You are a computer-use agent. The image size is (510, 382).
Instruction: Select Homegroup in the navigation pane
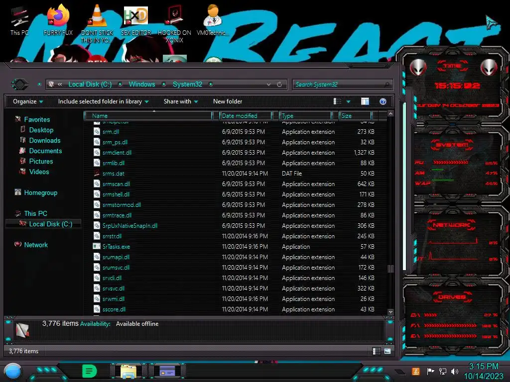(40, 192)
